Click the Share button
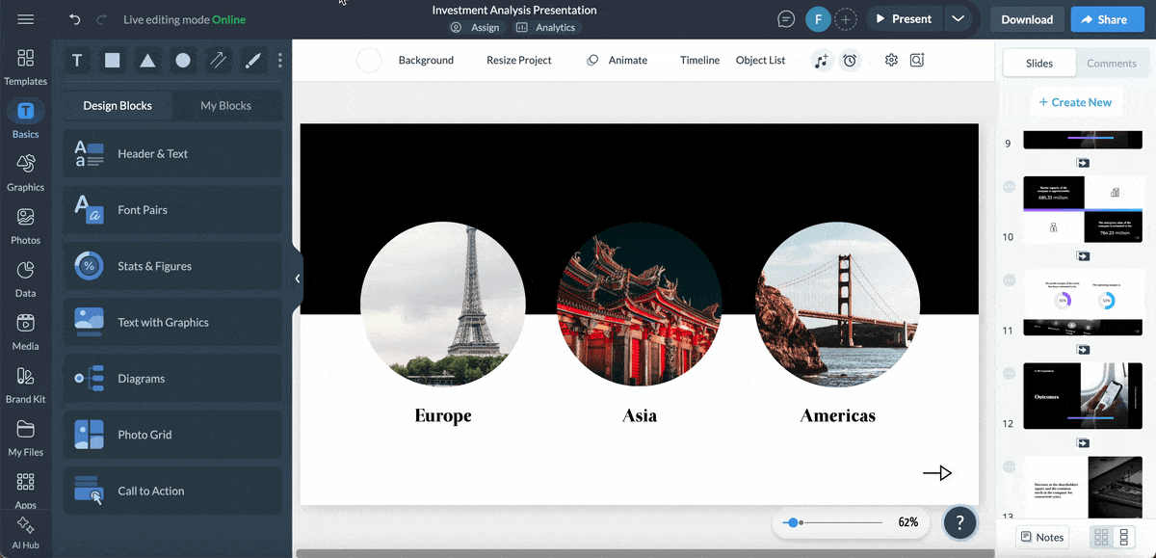Image resolution: width=1156 pixels, height=558 pixels. click(1107, 18)
